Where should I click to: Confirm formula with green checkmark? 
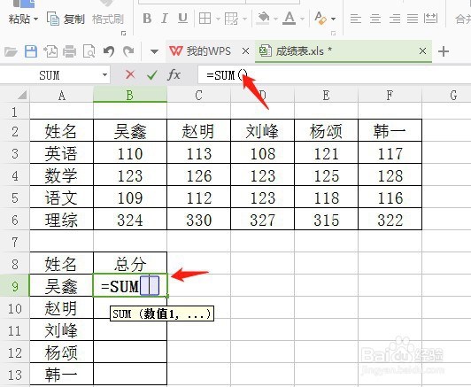tap(152, 74)
